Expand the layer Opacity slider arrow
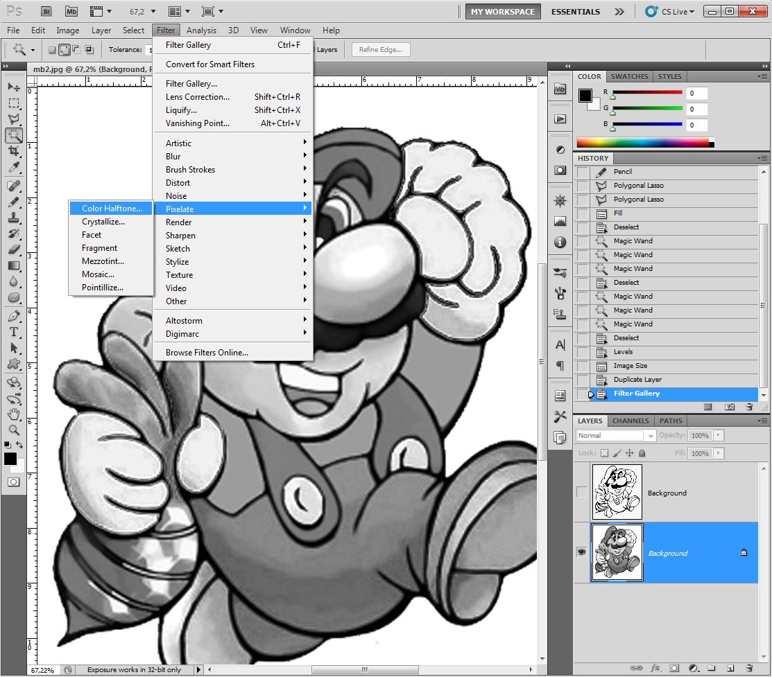Image resolution: width=772 pixels, height=677 pixels. (x=719, y=435)
